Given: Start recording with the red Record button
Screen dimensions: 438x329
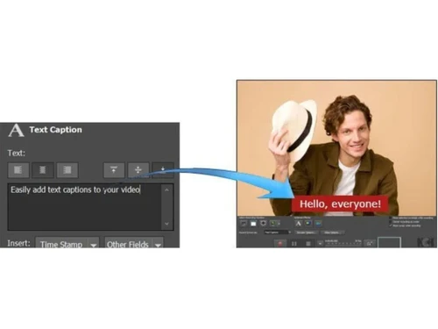Looking at the screenshot, I should click(x=280, y=244).
